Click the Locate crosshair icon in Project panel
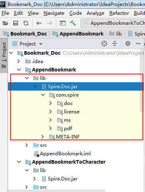The width and height of the screenshot is (145, 192). tap(104, 44)
